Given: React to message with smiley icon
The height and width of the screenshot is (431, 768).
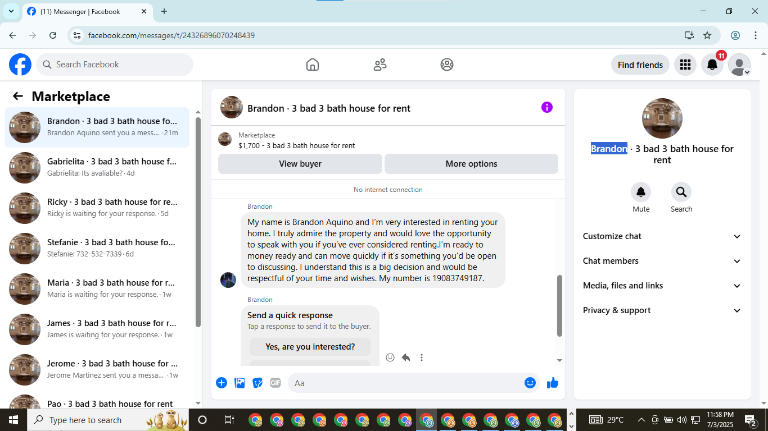Looking at the screenshot, I should point(390,357).
